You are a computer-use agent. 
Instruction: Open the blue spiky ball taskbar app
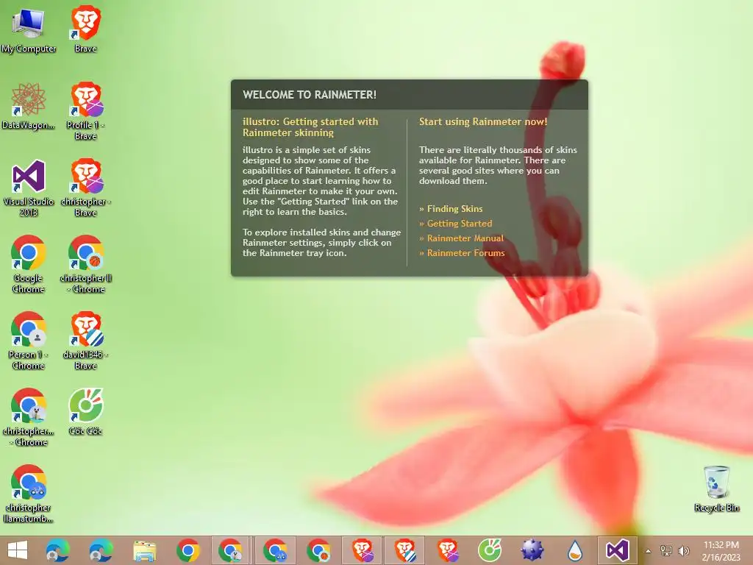click(x=532, y=550)
